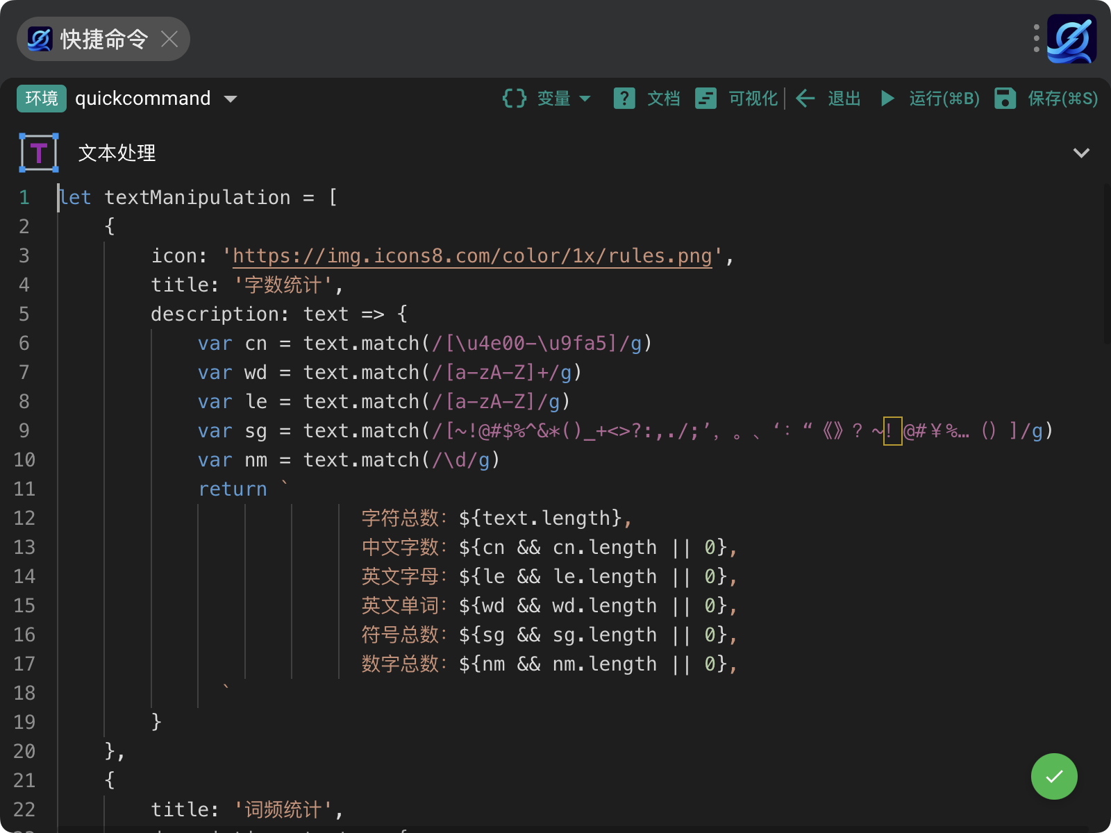1111x833 pixels.
Task: Click the back arrow exit icon
Action: point(805,99)
